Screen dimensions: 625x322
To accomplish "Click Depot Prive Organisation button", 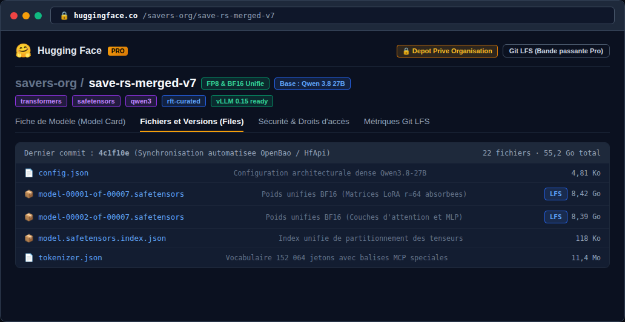I will coord(447,51).
